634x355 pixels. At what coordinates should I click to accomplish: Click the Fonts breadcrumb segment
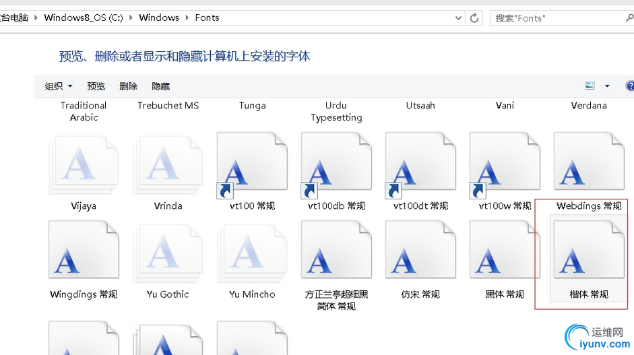[x=207, y=18]
